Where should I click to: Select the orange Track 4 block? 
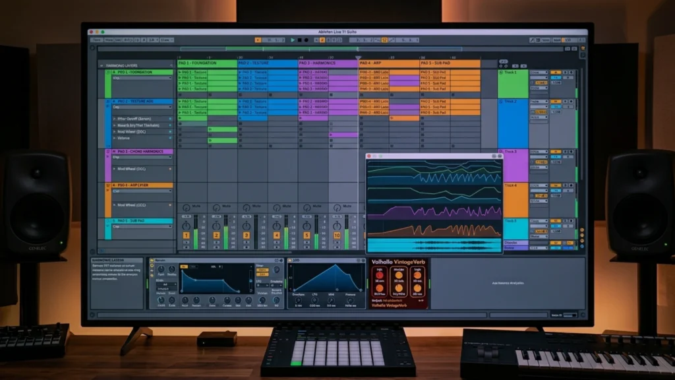pos(515,200)
